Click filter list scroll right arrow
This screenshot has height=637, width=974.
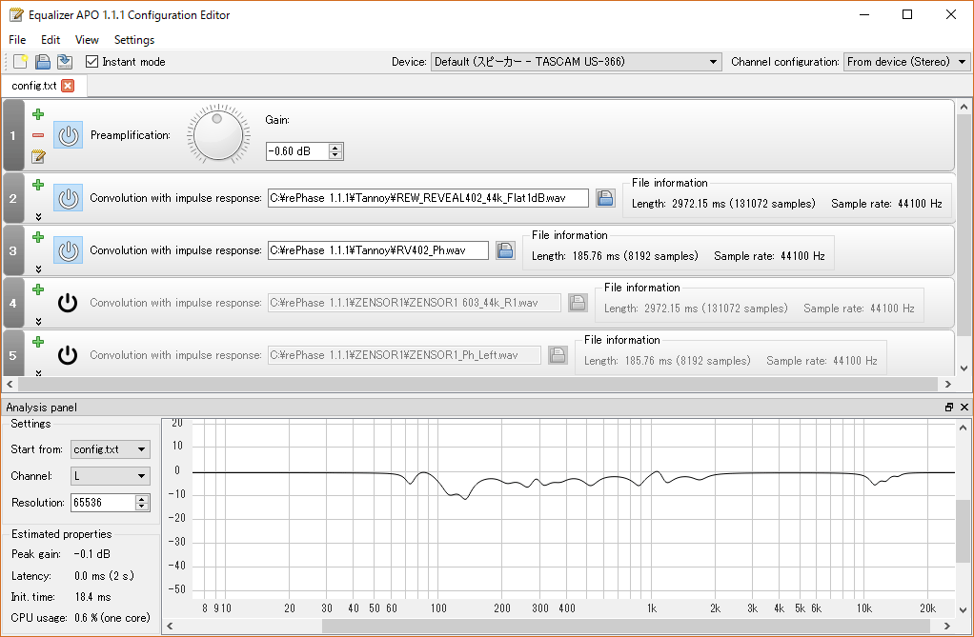[948, 385]
